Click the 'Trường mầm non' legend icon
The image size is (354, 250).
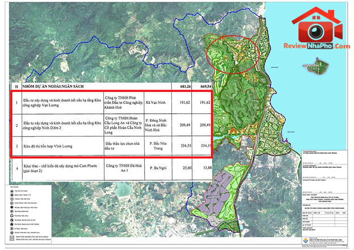point(12,211)
